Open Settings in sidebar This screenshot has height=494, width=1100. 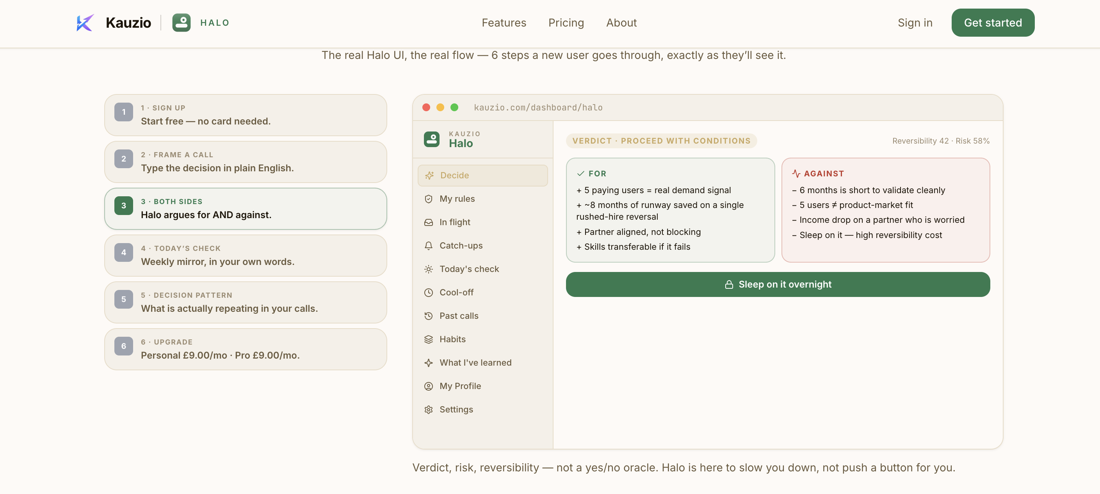tap(482, 410)
